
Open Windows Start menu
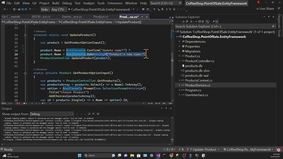click(80, 155)
